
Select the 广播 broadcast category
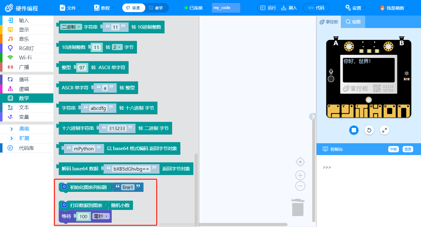pyautogui.click(x=27, y=67)
